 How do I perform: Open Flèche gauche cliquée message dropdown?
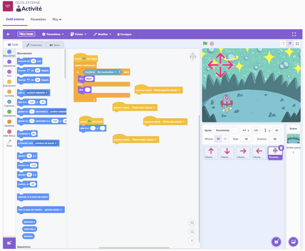pyautogui.click(x=167, y=90)
